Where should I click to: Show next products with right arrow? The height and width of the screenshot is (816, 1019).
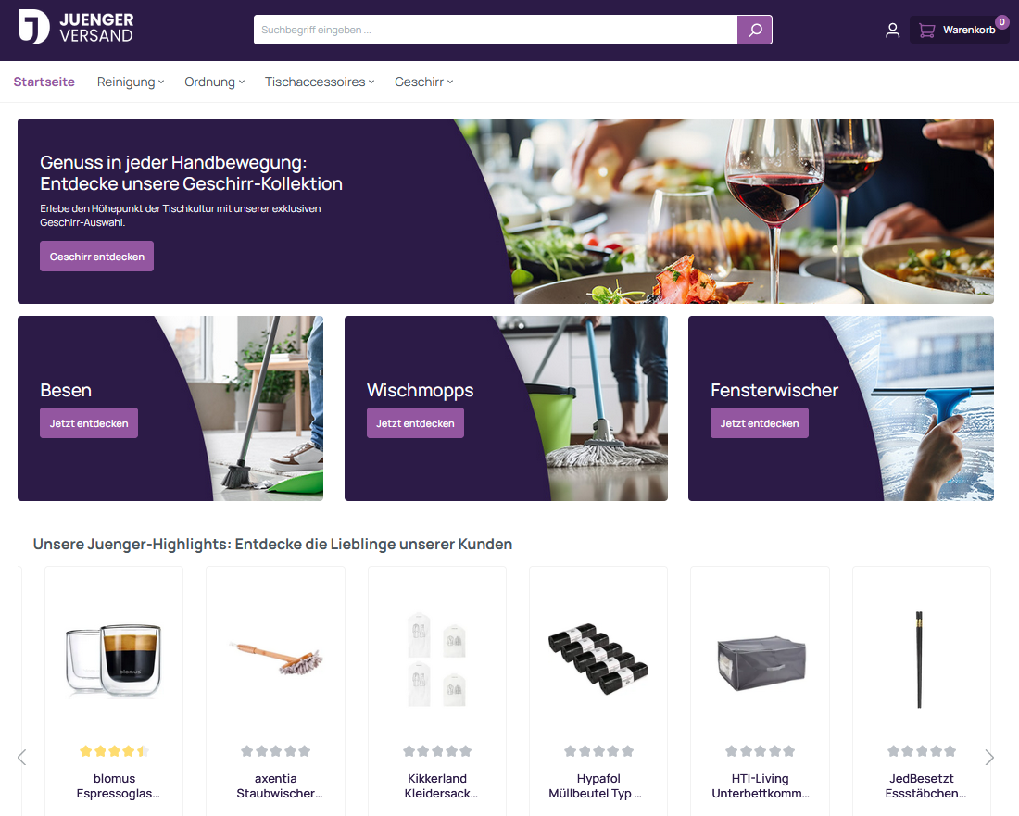989,758
